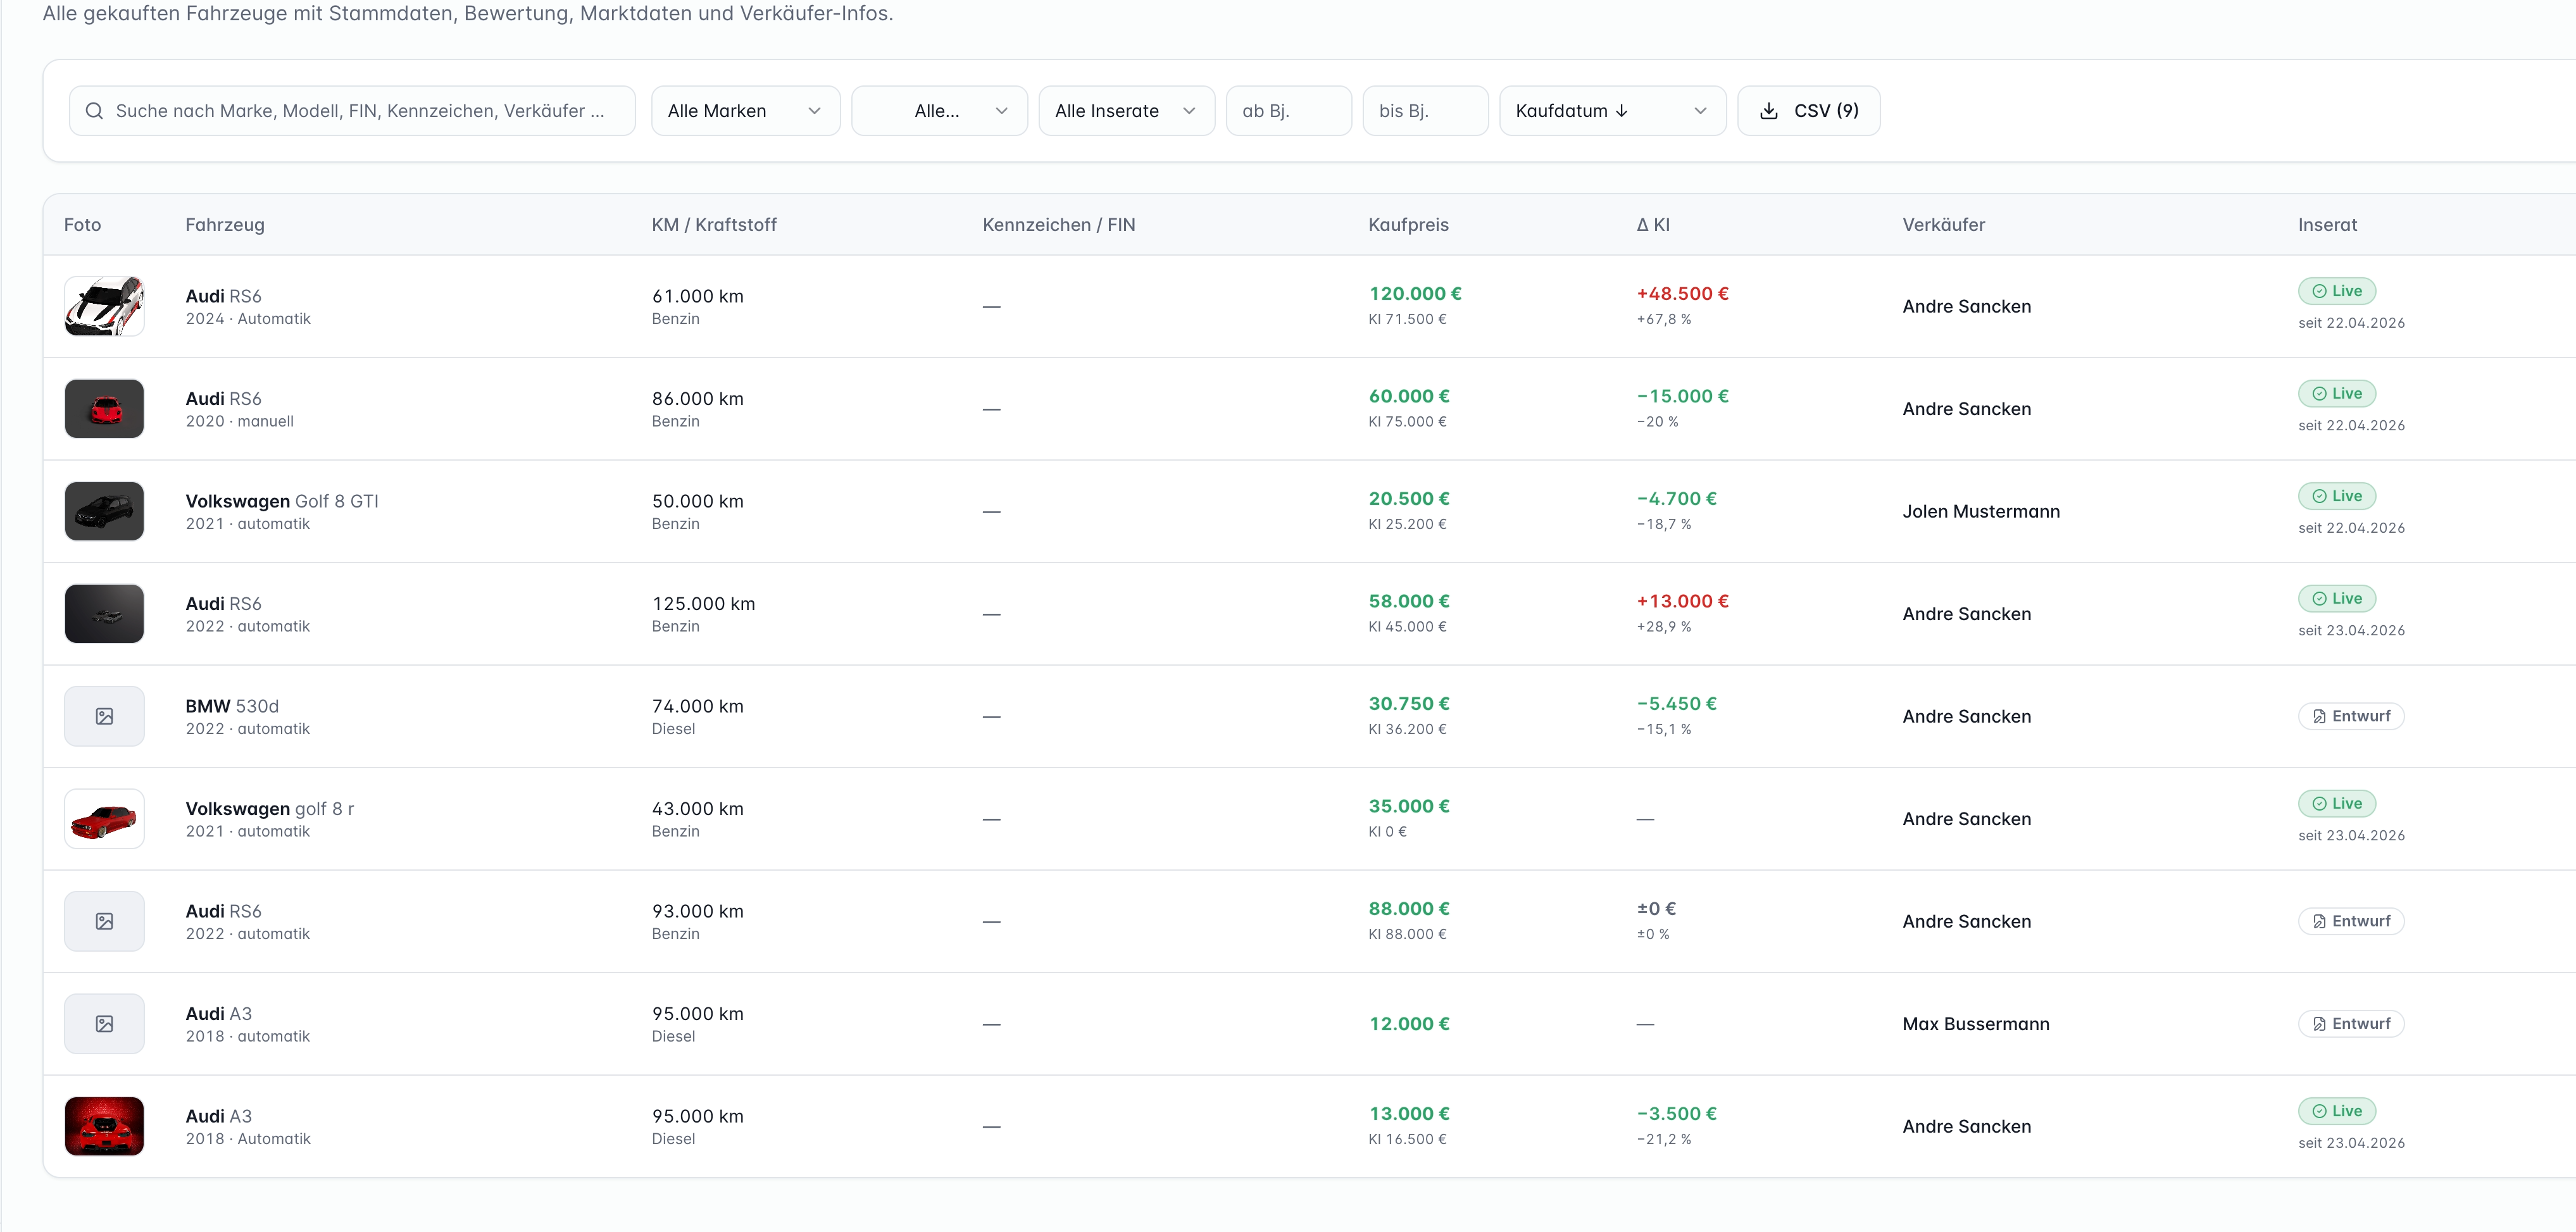Click the Kennzeichen / FIN column header
This screenshot has height=1232, width=2576.
click(x=1059, y=225)
